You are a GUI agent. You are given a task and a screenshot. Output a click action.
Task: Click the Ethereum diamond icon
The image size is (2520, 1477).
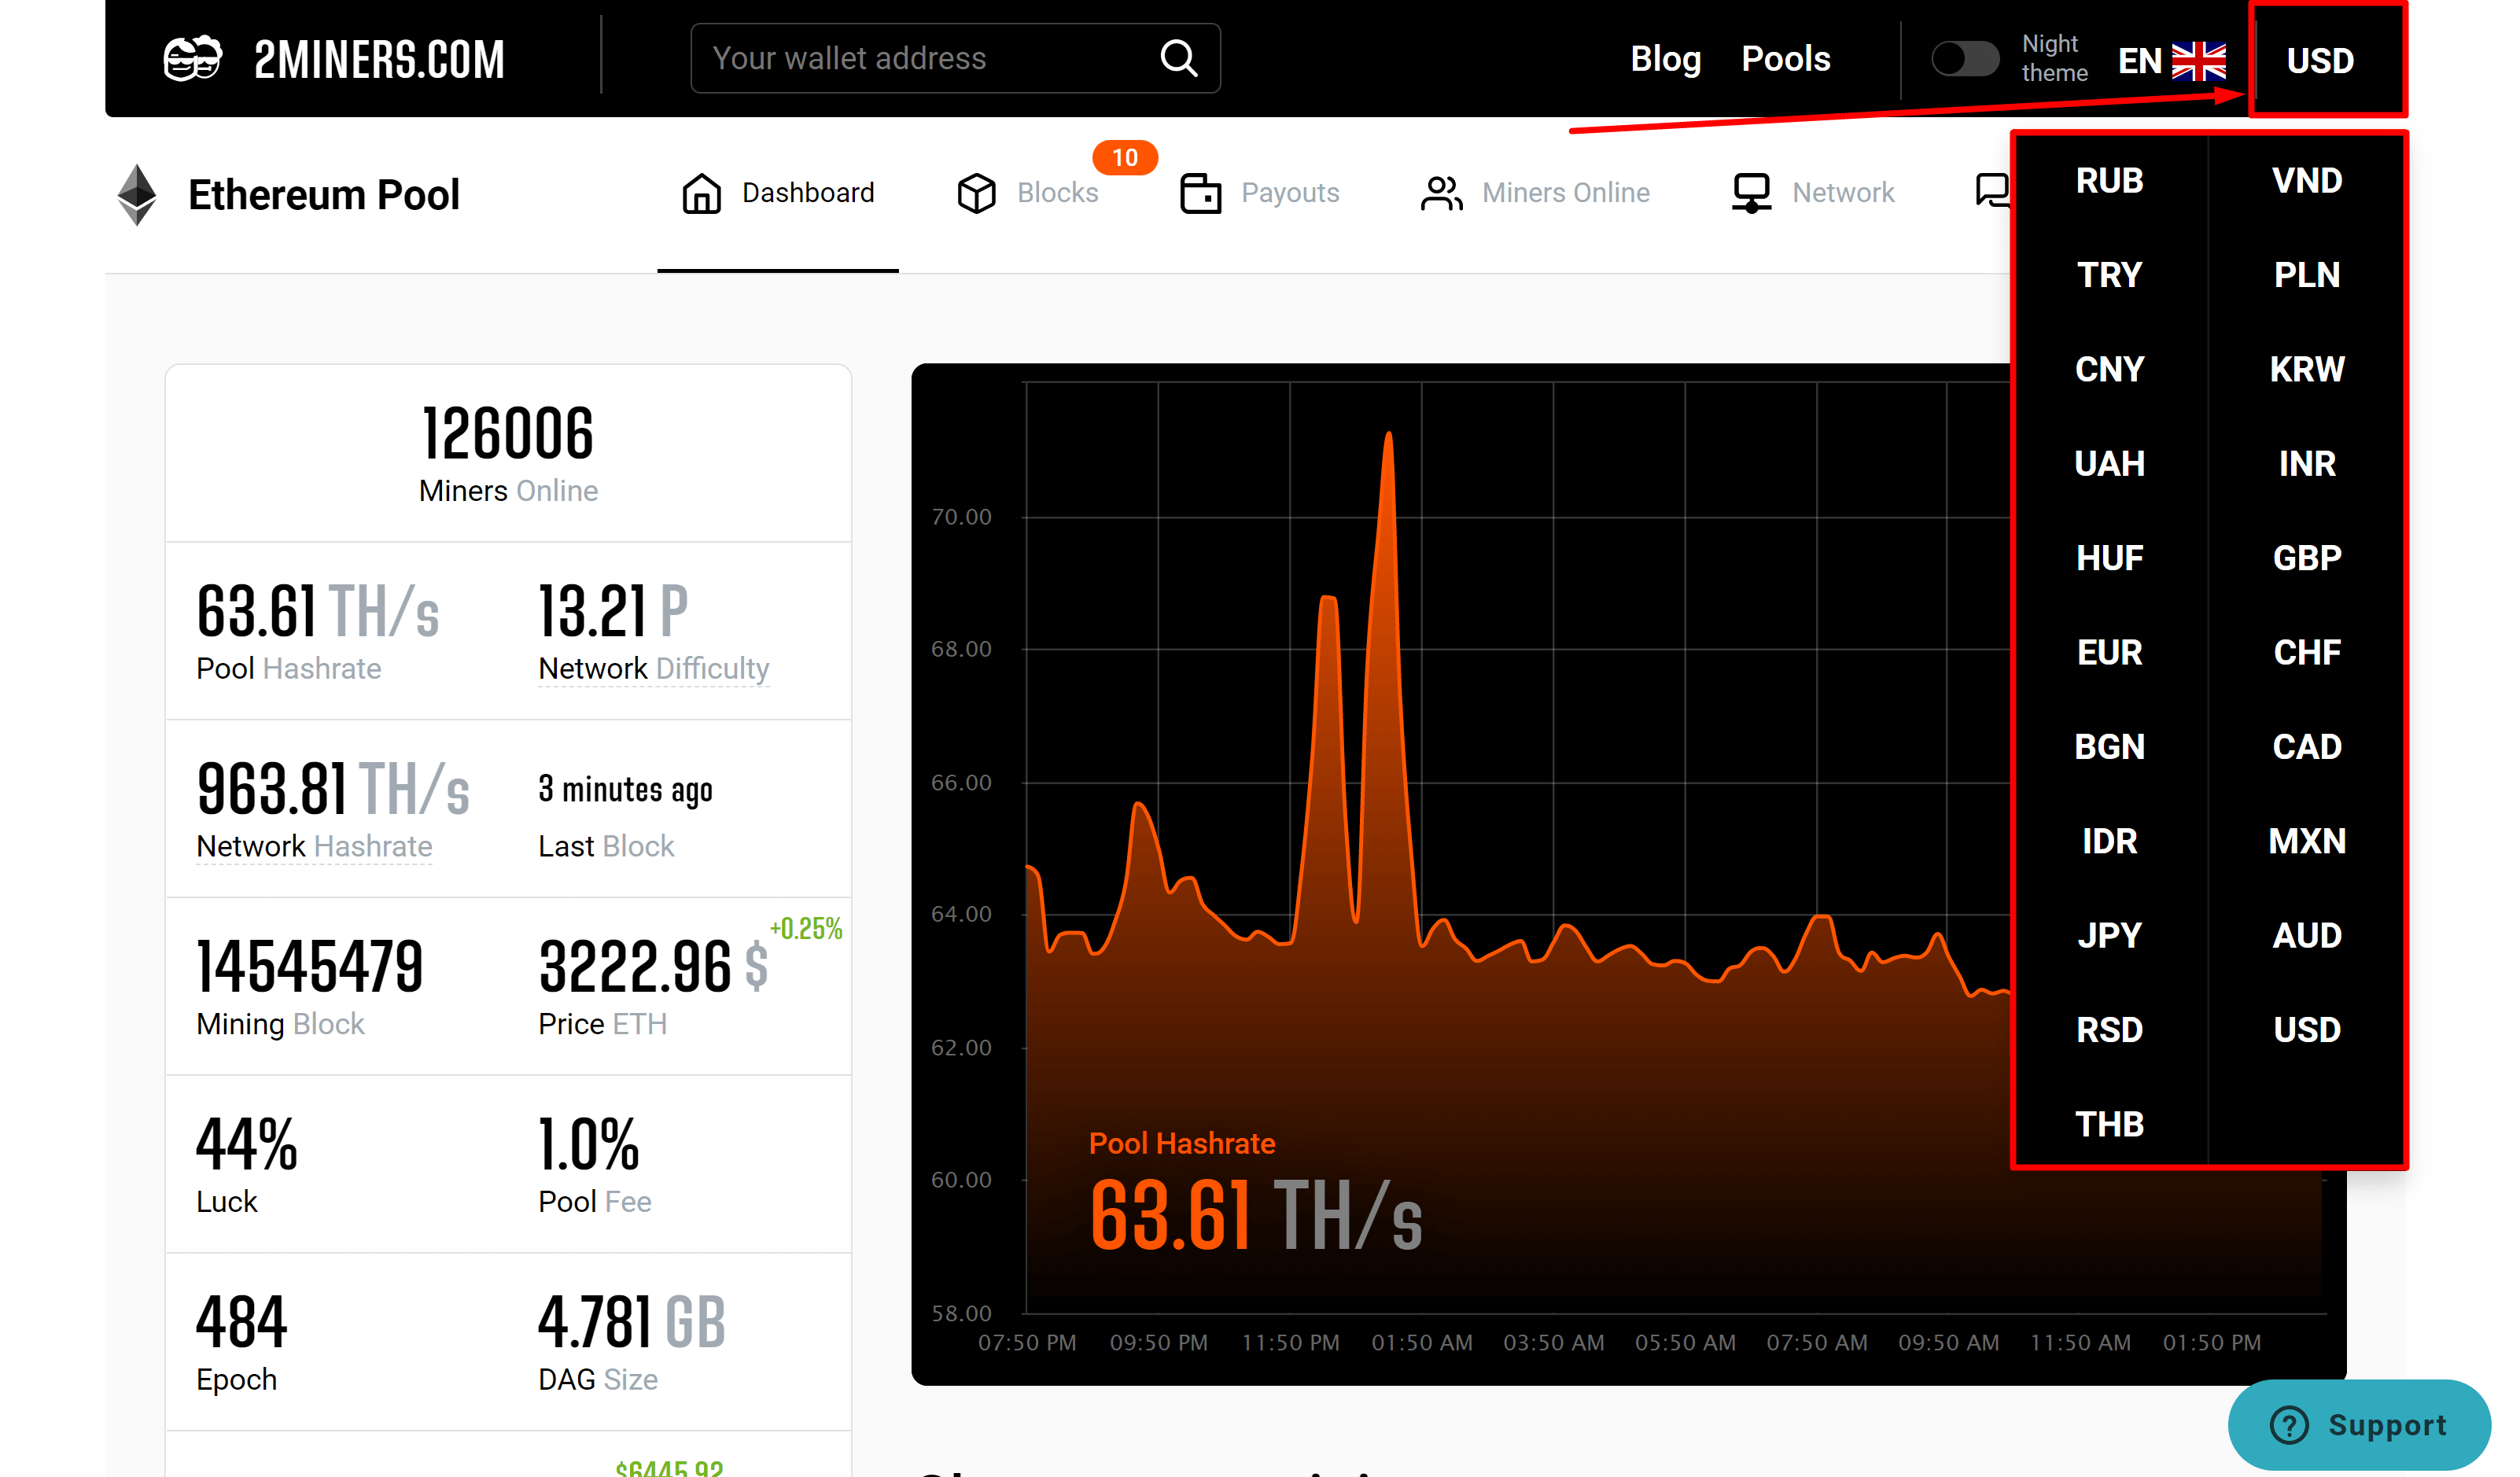[137, 194]
